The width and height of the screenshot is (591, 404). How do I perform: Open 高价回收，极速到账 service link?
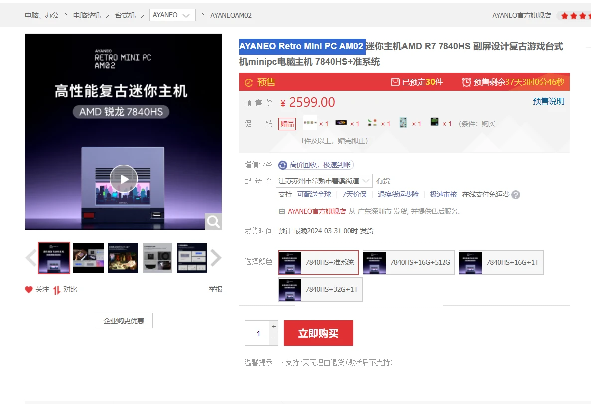pyautogui.click(x=320, y=165)
